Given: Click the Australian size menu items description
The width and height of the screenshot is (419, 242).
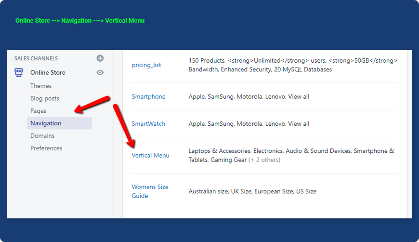Looking at the screenshot, I should point(252,191).
